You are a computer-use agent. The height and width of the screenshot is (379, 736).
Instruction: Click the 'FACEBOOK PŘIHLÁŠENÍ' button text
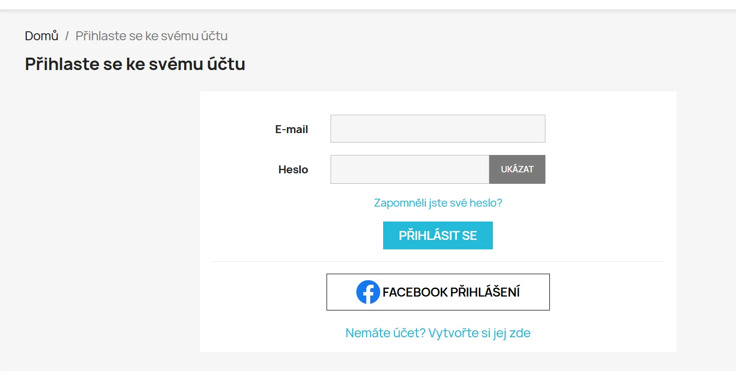[451, 292]
